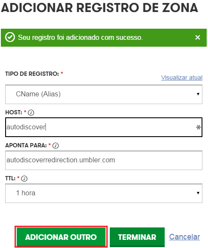This screenshot has width=208, height=248.
Task: Click the Adicionar Outro button
Action: (x=61, y=237)
